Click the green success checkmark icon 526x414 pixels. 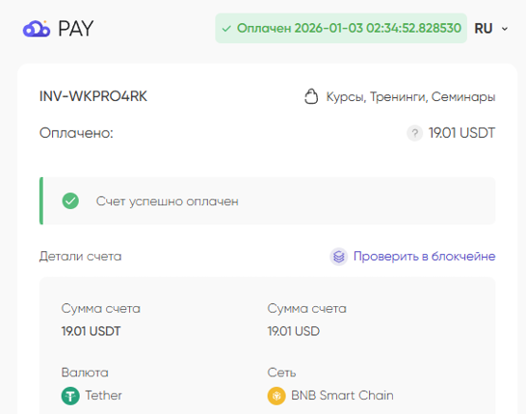[70, 201]
